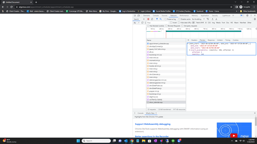Open DevTools three-dot customize menu
This screenshot has height=144, width=257.
(251, 16)
